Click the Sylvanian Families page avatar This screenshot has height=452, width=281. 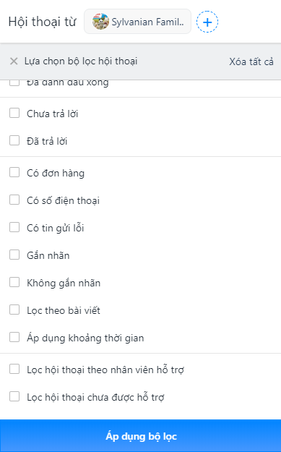tap(100, 21)
